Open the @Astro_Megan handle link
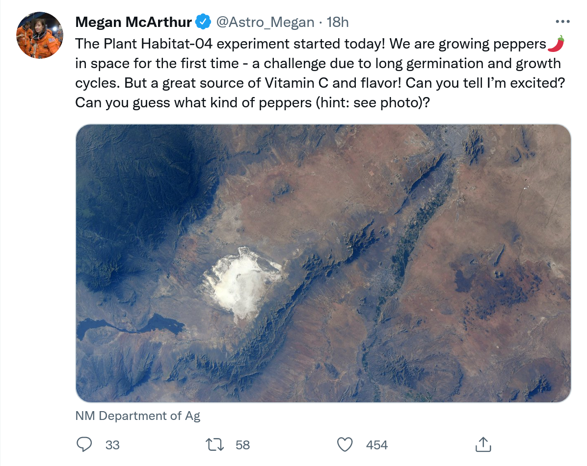 265,22
